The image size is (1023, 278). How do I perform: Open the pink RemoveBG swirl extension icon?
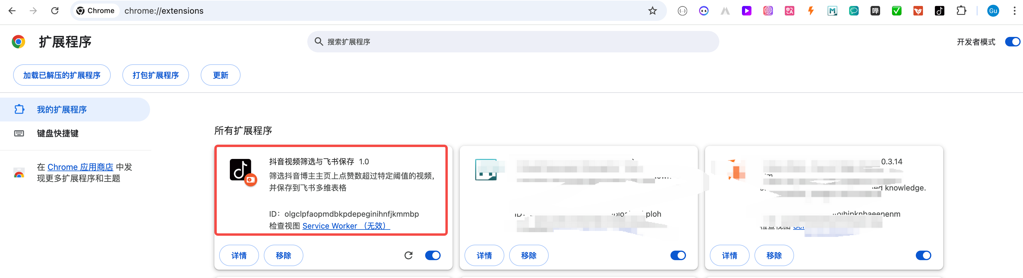pyautogui.click(x=768, y=11)
